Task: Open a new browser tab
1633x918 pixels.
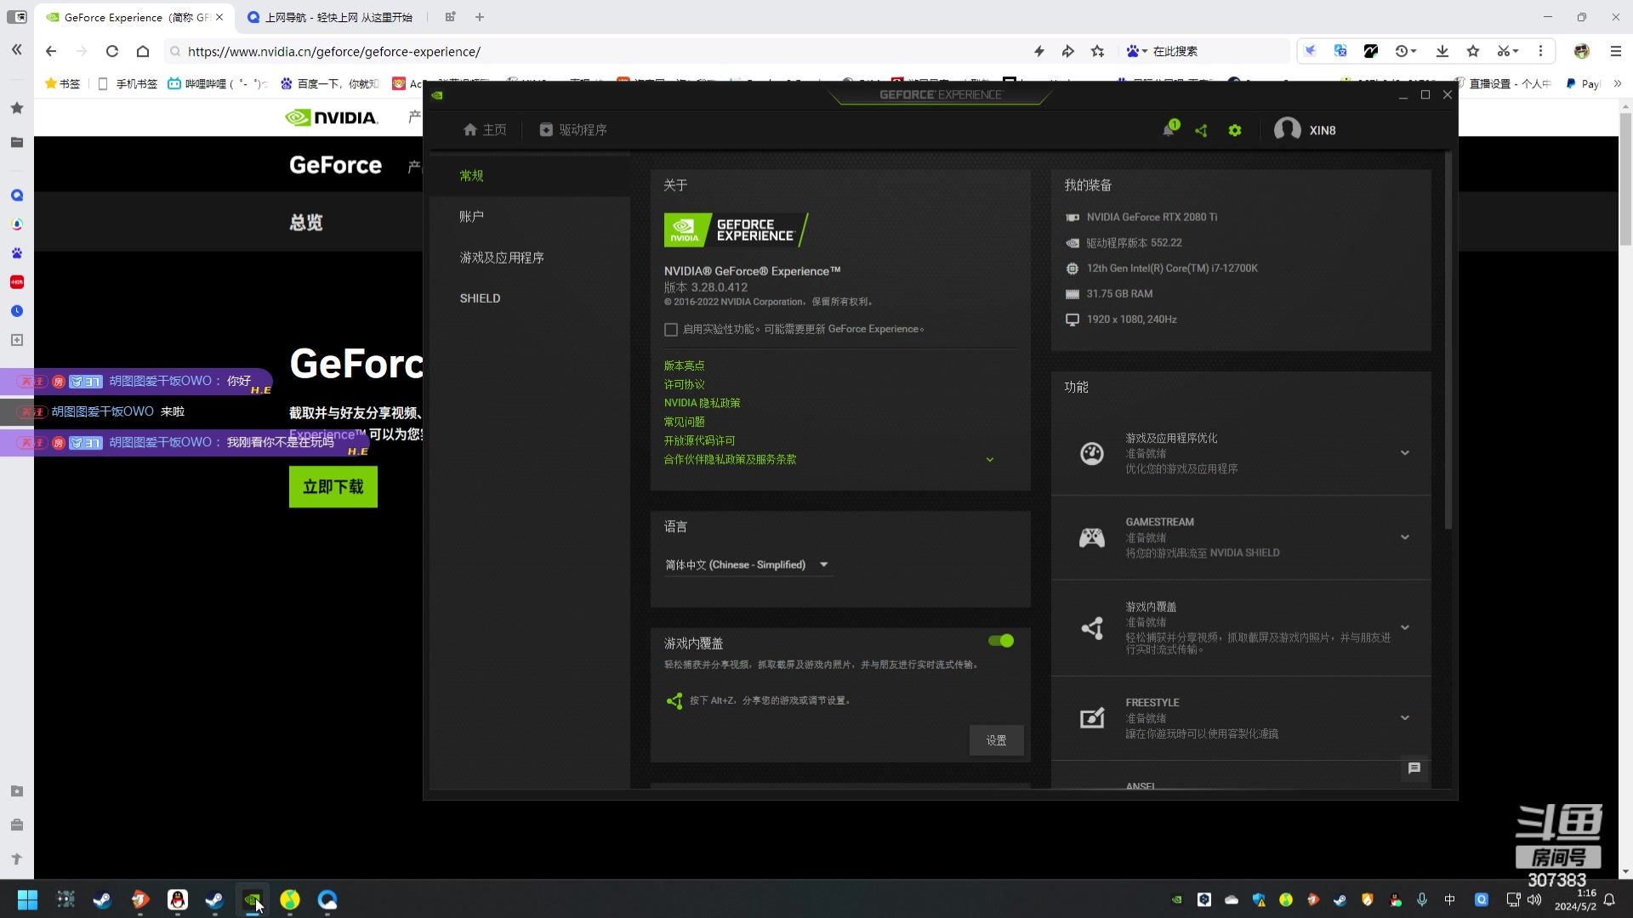Action: (480, 17)
